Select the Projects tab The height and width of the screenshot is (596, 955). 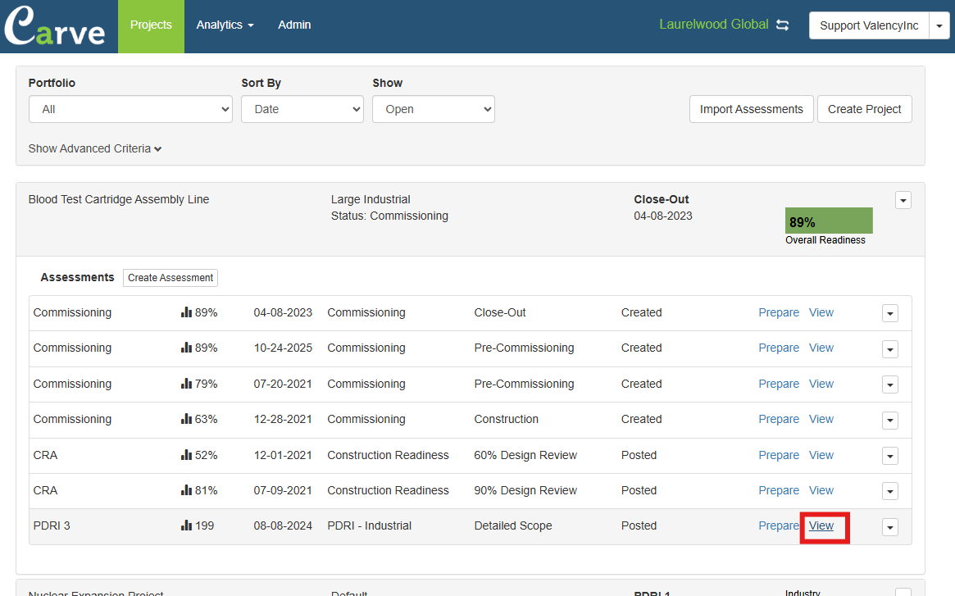tap(151, 25)
